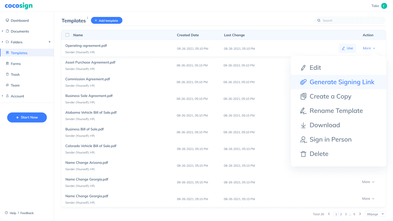Click the plus icon beside Folders

tap(49, 42)
